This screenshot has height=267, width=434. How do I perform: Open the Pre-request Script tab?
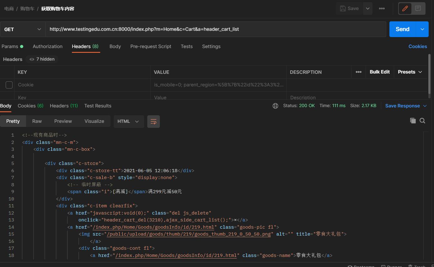[151, 46]
